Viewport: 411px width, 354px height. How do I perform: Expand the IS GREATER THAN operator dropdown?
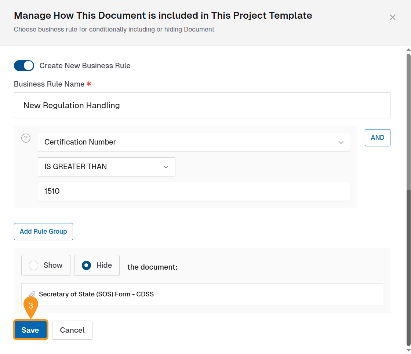click(106, 167)
